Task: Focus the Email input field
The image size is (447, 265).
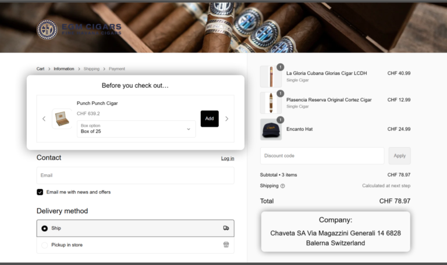Action: pyautogui.click(x=136, y=176)
